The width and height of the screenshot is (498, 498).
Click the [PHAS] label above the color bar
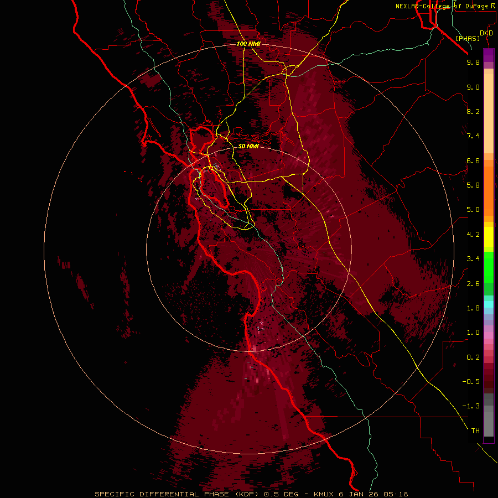[x=468, y=39]
